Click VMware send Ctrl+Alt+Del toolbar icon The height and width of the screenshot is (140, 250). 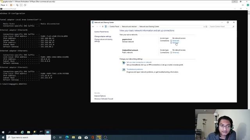(x=17, y=5)
